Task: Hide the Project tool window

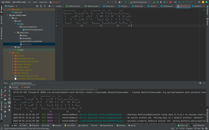Action: (x=53, y=6)
